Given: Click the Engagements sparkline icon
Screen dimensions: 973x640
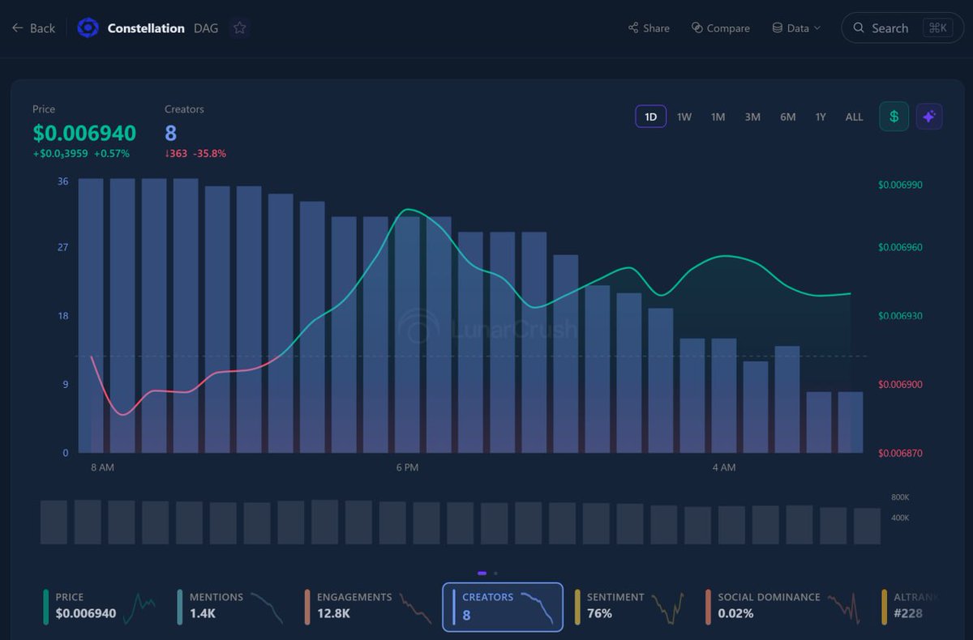Looking at the screenshot, I should (x=415, y=608).
